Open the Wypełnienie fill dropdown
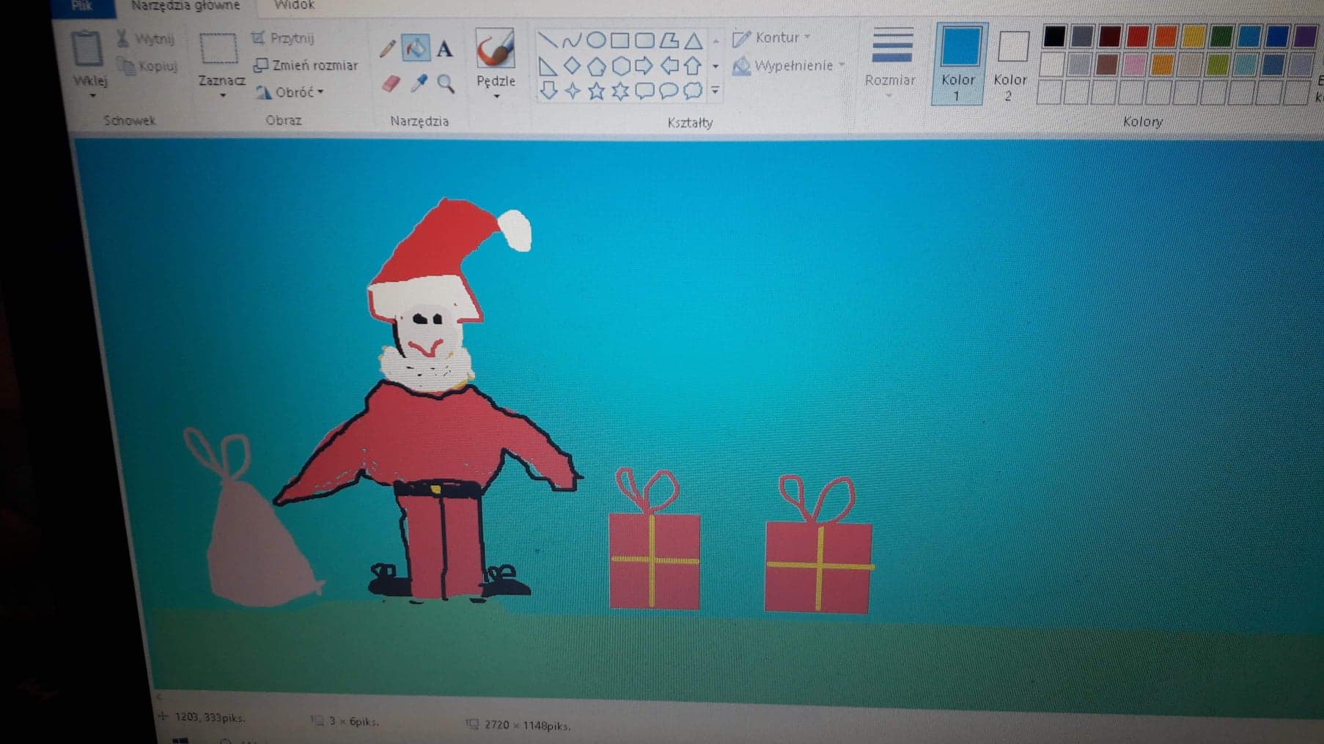The width and height of the screenshot is (1324, 744). 789,66
